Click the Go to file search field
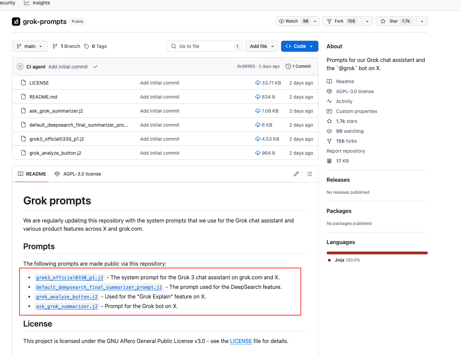 point(205,46)
